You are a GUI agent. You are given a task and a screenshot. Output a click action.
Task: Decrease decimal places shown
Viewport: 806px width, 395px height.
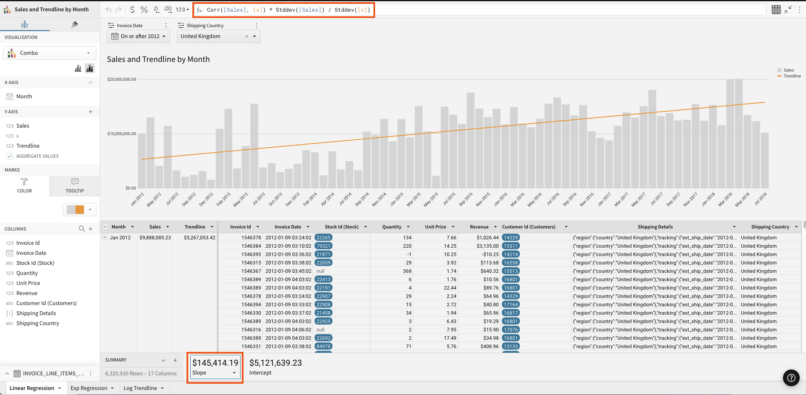(156, 9)
